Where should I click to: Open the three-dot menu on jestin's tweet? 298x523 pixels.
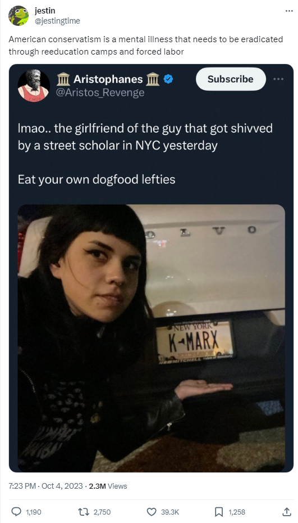[x=289, y=11]
